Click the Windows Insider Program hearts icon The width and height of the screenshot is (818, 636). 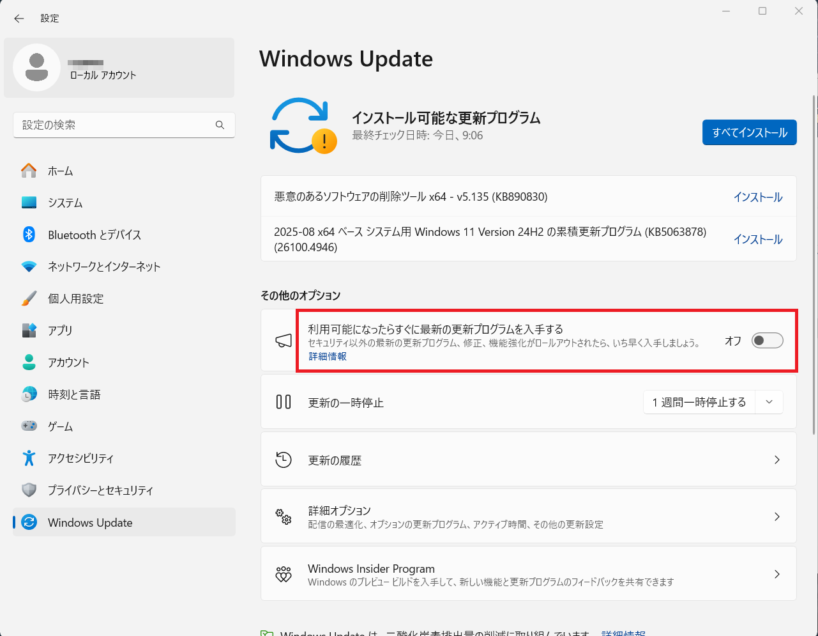click(284, 574)
